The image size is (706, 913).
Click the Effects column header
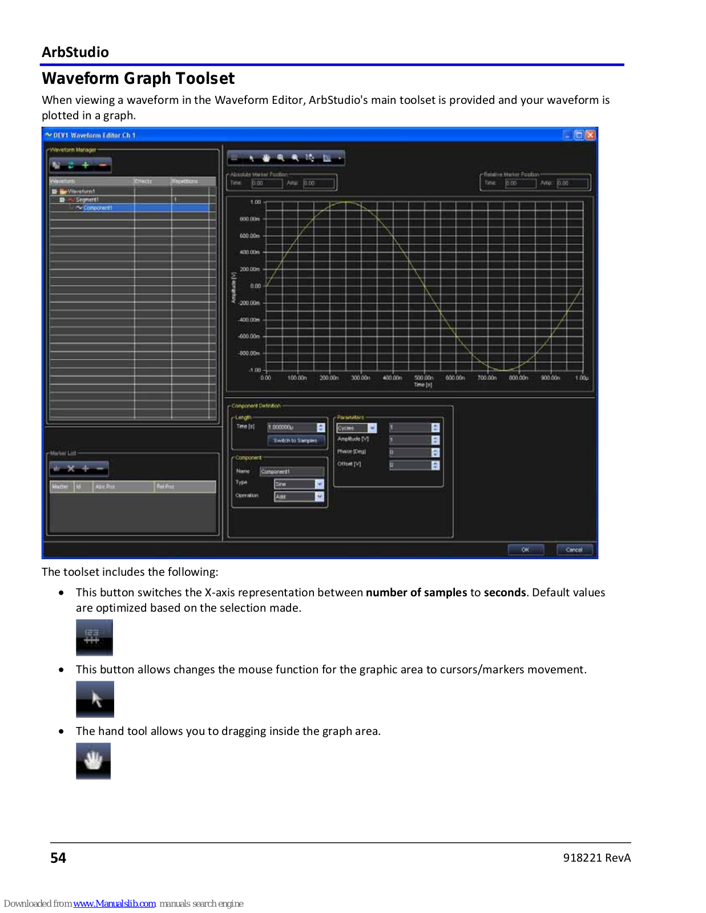[152, 181]
